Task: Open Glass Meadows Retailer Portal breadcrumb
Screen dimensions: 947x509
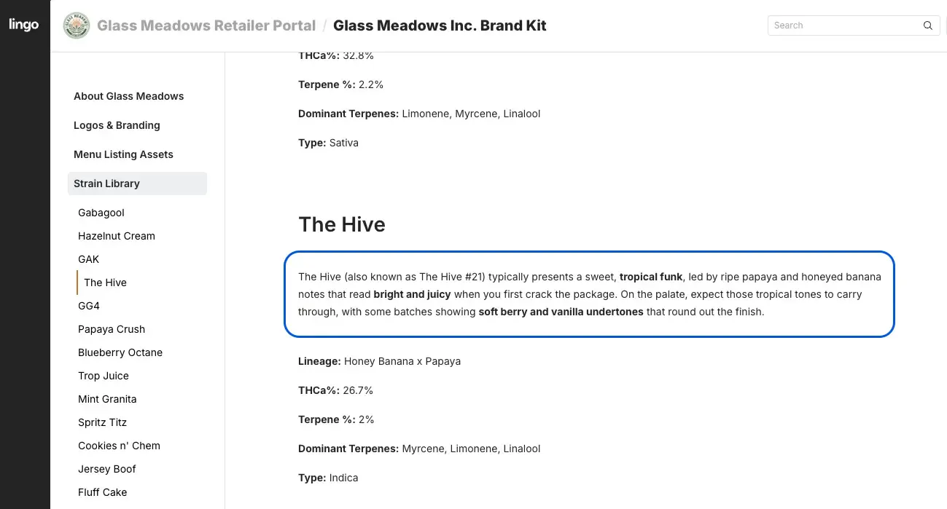Action: (x=206, y=25)
